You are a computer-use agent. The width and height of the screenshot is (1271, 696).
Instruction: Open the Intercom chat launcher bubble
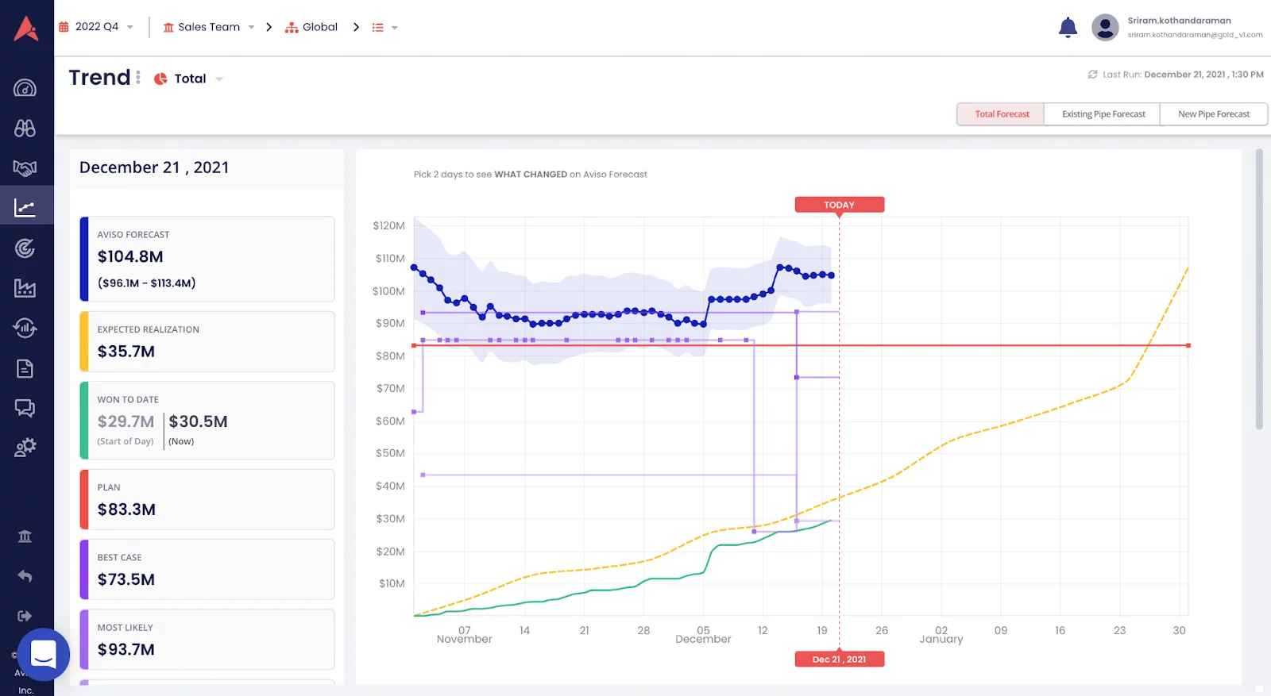[x=43, y=655]
